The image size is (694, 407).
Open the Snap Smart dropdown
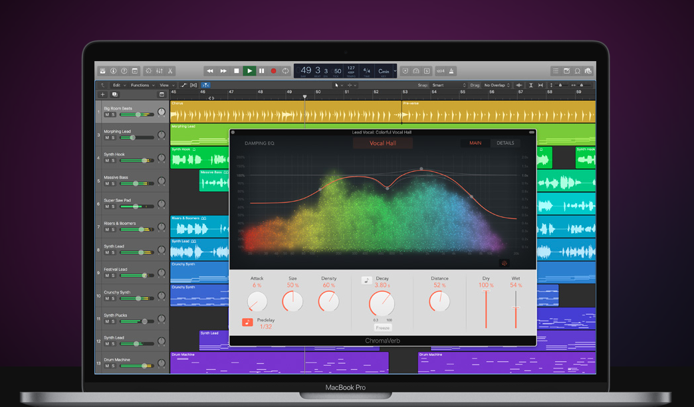(x=449, y=85)
